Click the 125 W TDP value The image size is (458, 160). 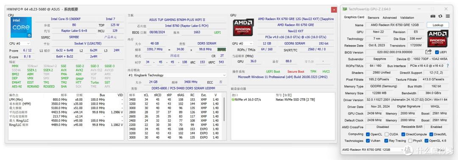115,25
